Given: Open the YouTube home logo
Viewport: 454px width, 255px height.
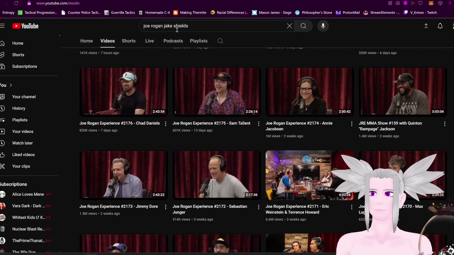Looking at the screenshot, I should (25, 26).
